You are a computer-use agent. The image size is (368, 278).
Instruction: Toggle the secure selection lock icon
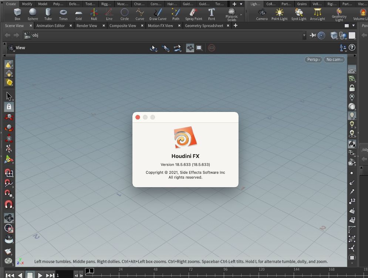point(9,107)
